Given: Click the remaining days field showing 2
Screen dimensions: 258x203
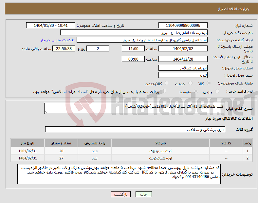Looking at the screenshot, I should tap(98, 48).
